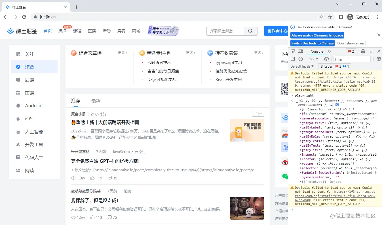Open the 课程 navigation item
Screen dimensions: 382x225
tap(77, 31)
